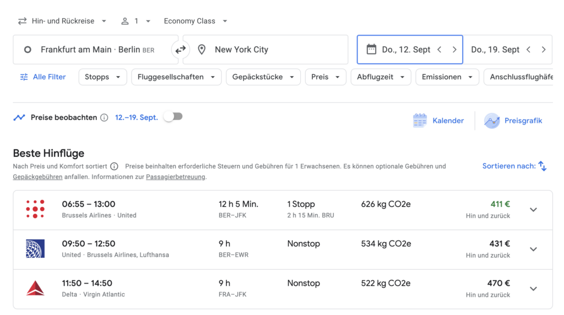
Task: Go to next return date
Action: [x=544, y=50]
